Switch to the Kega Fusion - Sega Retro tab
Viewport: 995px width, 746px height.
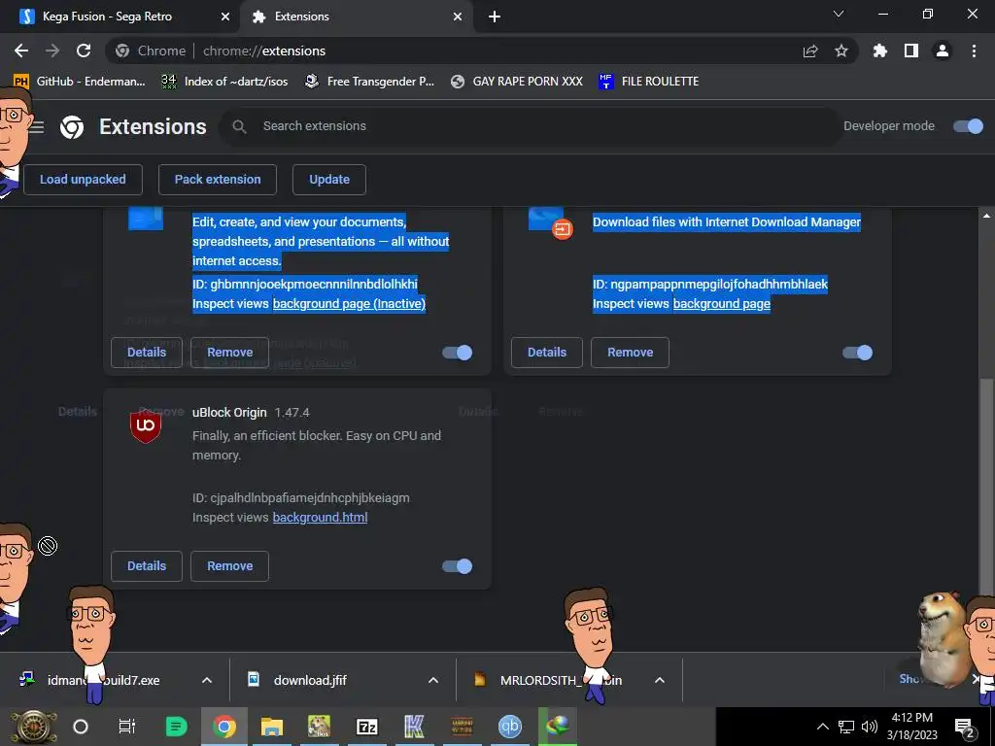120,17
